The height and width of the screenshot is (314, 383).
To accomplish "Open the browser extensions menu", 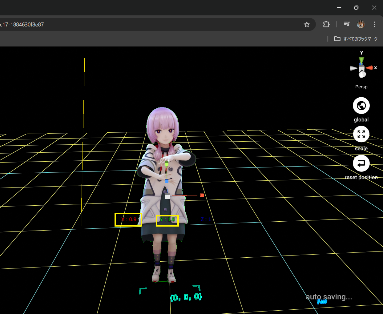I will pos(326,24).
